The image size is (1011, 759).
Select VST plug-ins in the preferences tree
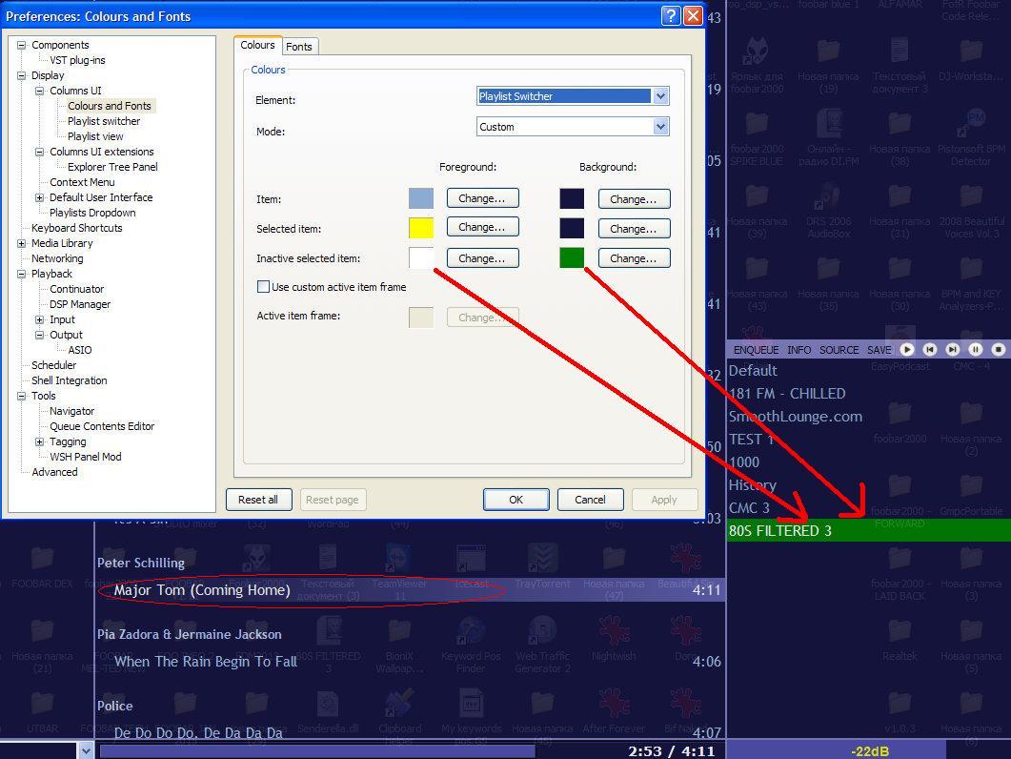point(77,60)
